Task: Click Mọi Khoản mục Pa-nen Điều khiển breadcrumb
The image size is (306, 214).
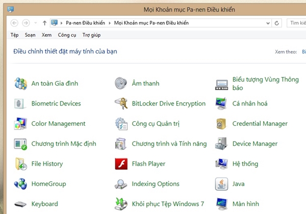Action: 151,23
